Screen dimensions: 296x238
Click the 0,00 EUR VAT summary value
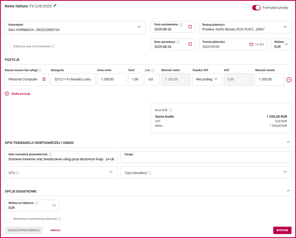(x=281, y=121)
